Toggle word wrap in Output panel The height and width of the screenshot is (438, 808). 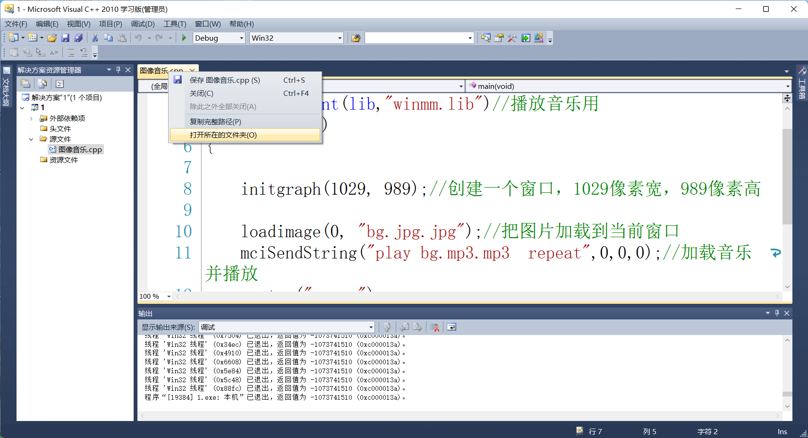coord(451,327)
